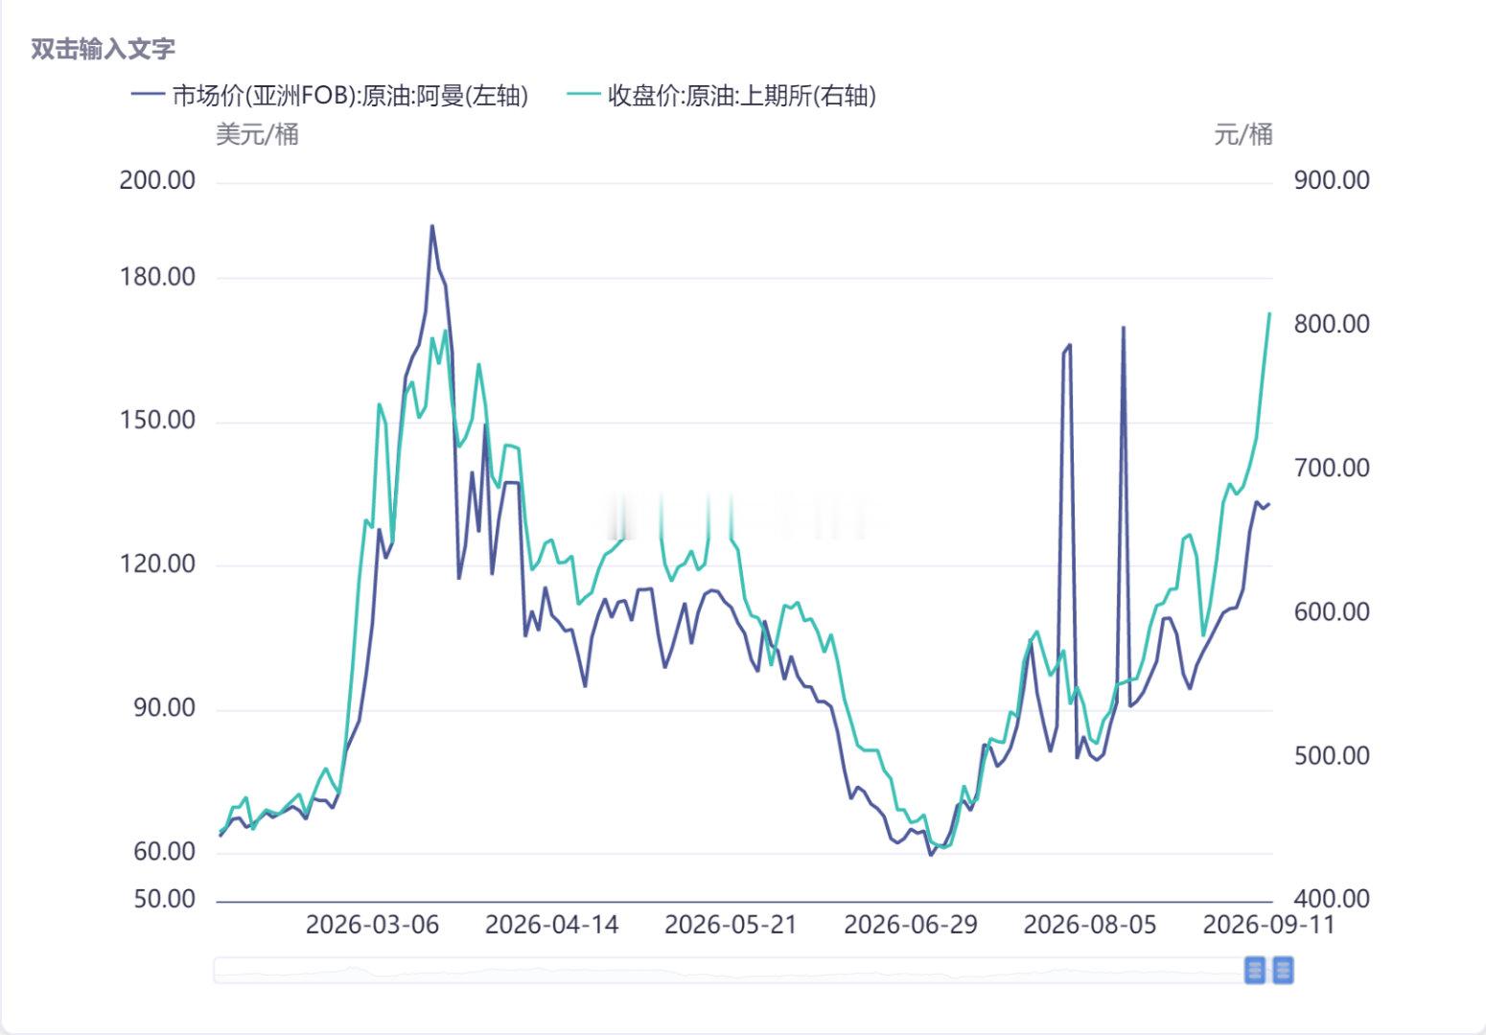
Task: Click the left axis value 120.00
Action: point(157,564)
